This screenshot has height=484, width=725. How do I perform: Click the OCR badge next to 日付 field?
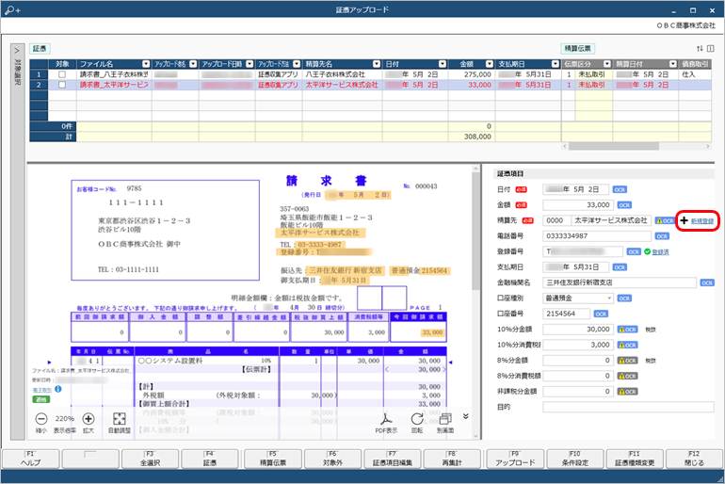pos(620,189)
